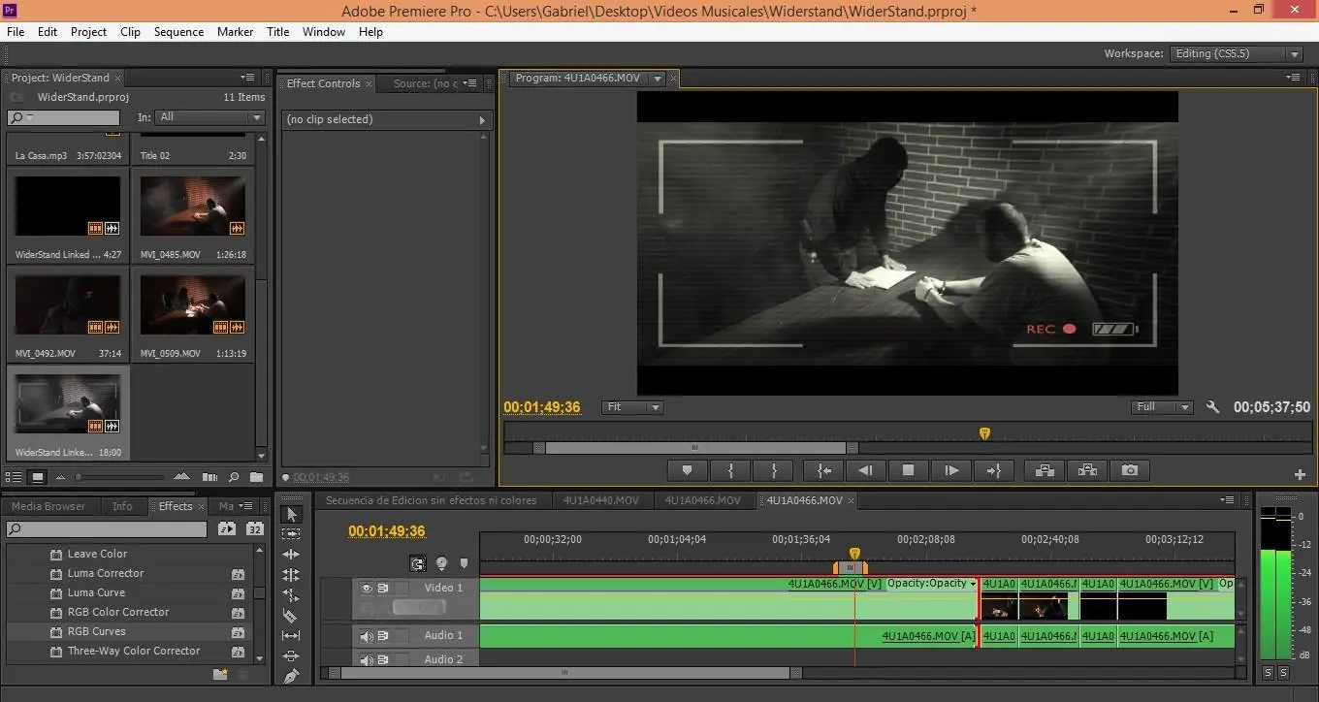Open the Sequence menu
This screenshot has height=702, width=1319.
point(178,32)
